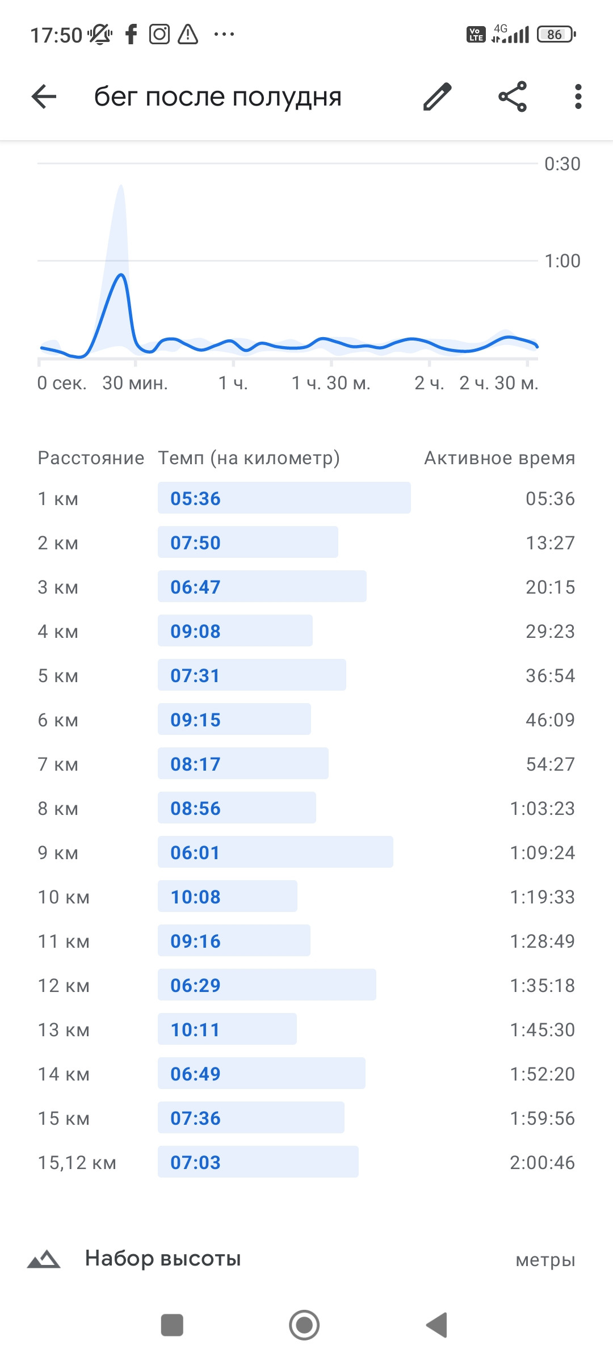
Task: Select the 13 км pace bar 10:11
Action: [227, 1029]
